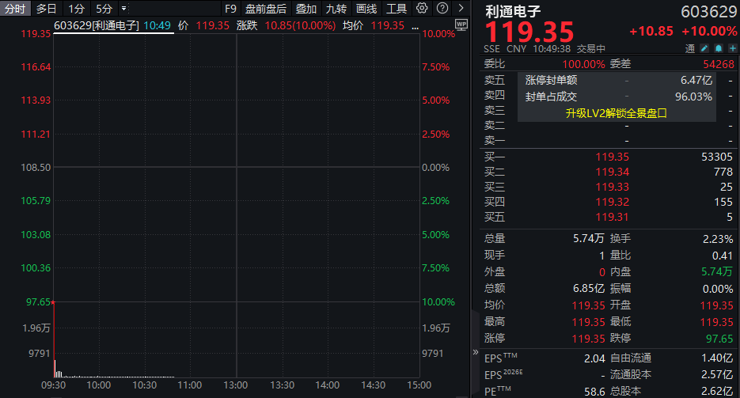Add stock to watchlist with plus icon

point(731,48)
